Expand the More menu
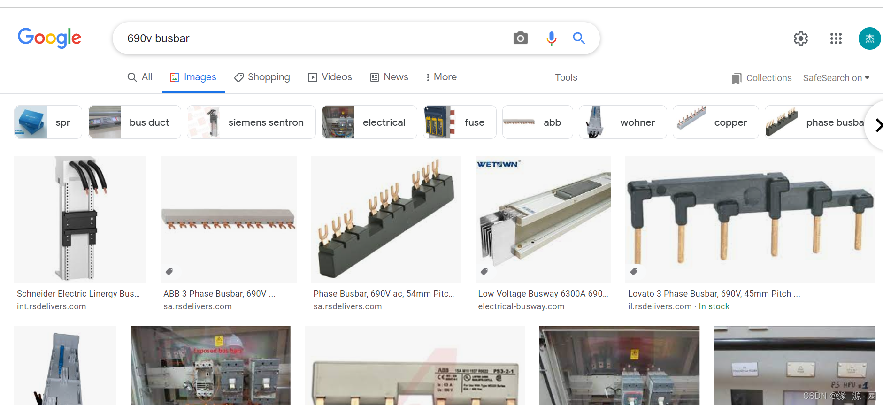Image resolution: width=883 pixels, height=405 pixels. (x=441, y=77)
